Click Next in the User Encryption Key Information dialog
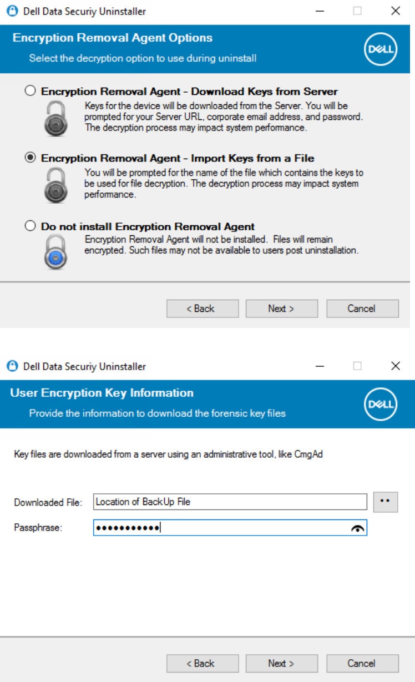Viewport: 415px width, 682px height. tap(282, 663)
